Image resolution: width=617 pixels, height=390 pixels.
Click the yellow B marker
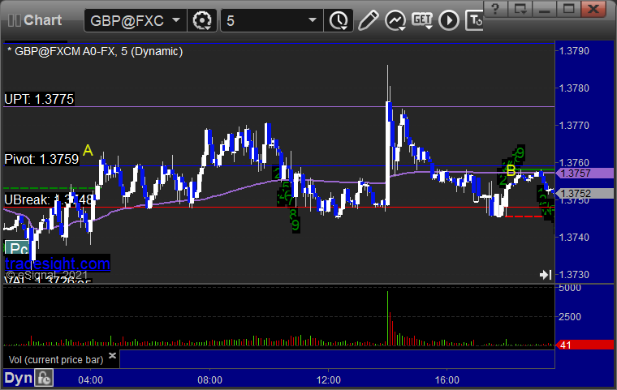pyautogui.click(x=511, y=170)
